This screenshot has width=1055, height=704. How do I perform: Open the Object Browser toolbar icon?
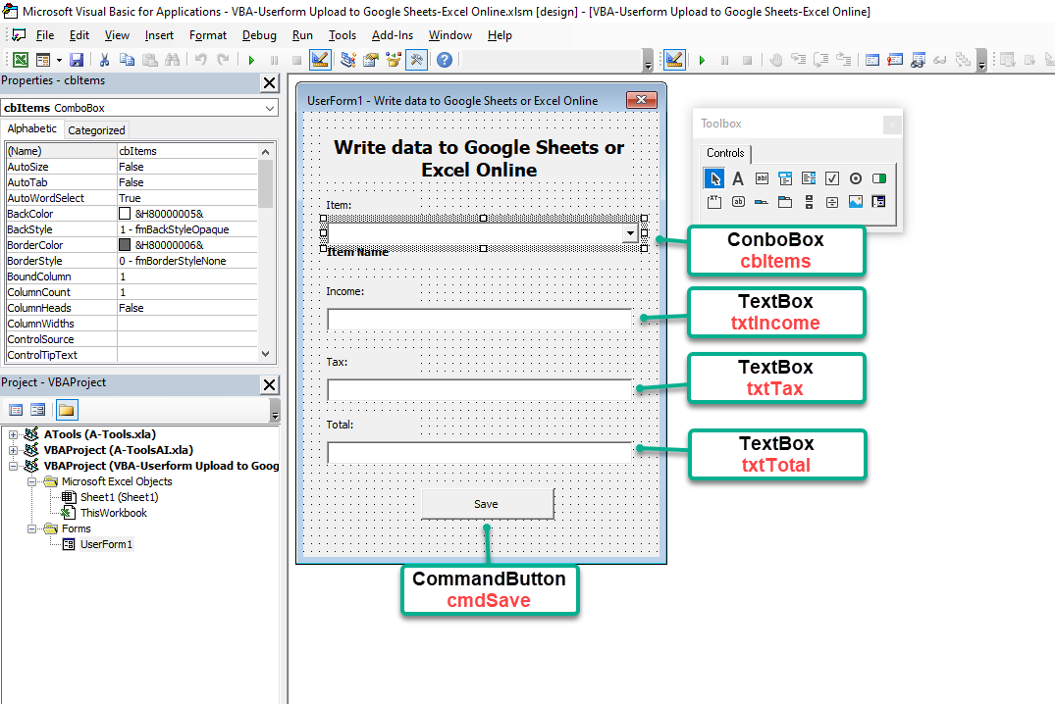click(x=394, y=61)
